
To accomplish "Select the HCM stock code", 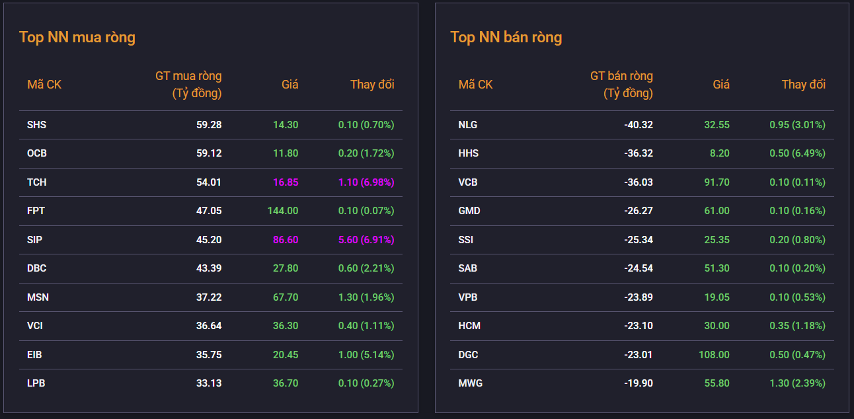I will pos(469,326).
